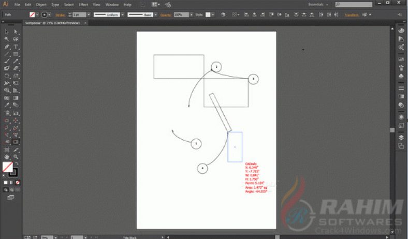
Task: Open the Object menu
Action: point(41,5)
